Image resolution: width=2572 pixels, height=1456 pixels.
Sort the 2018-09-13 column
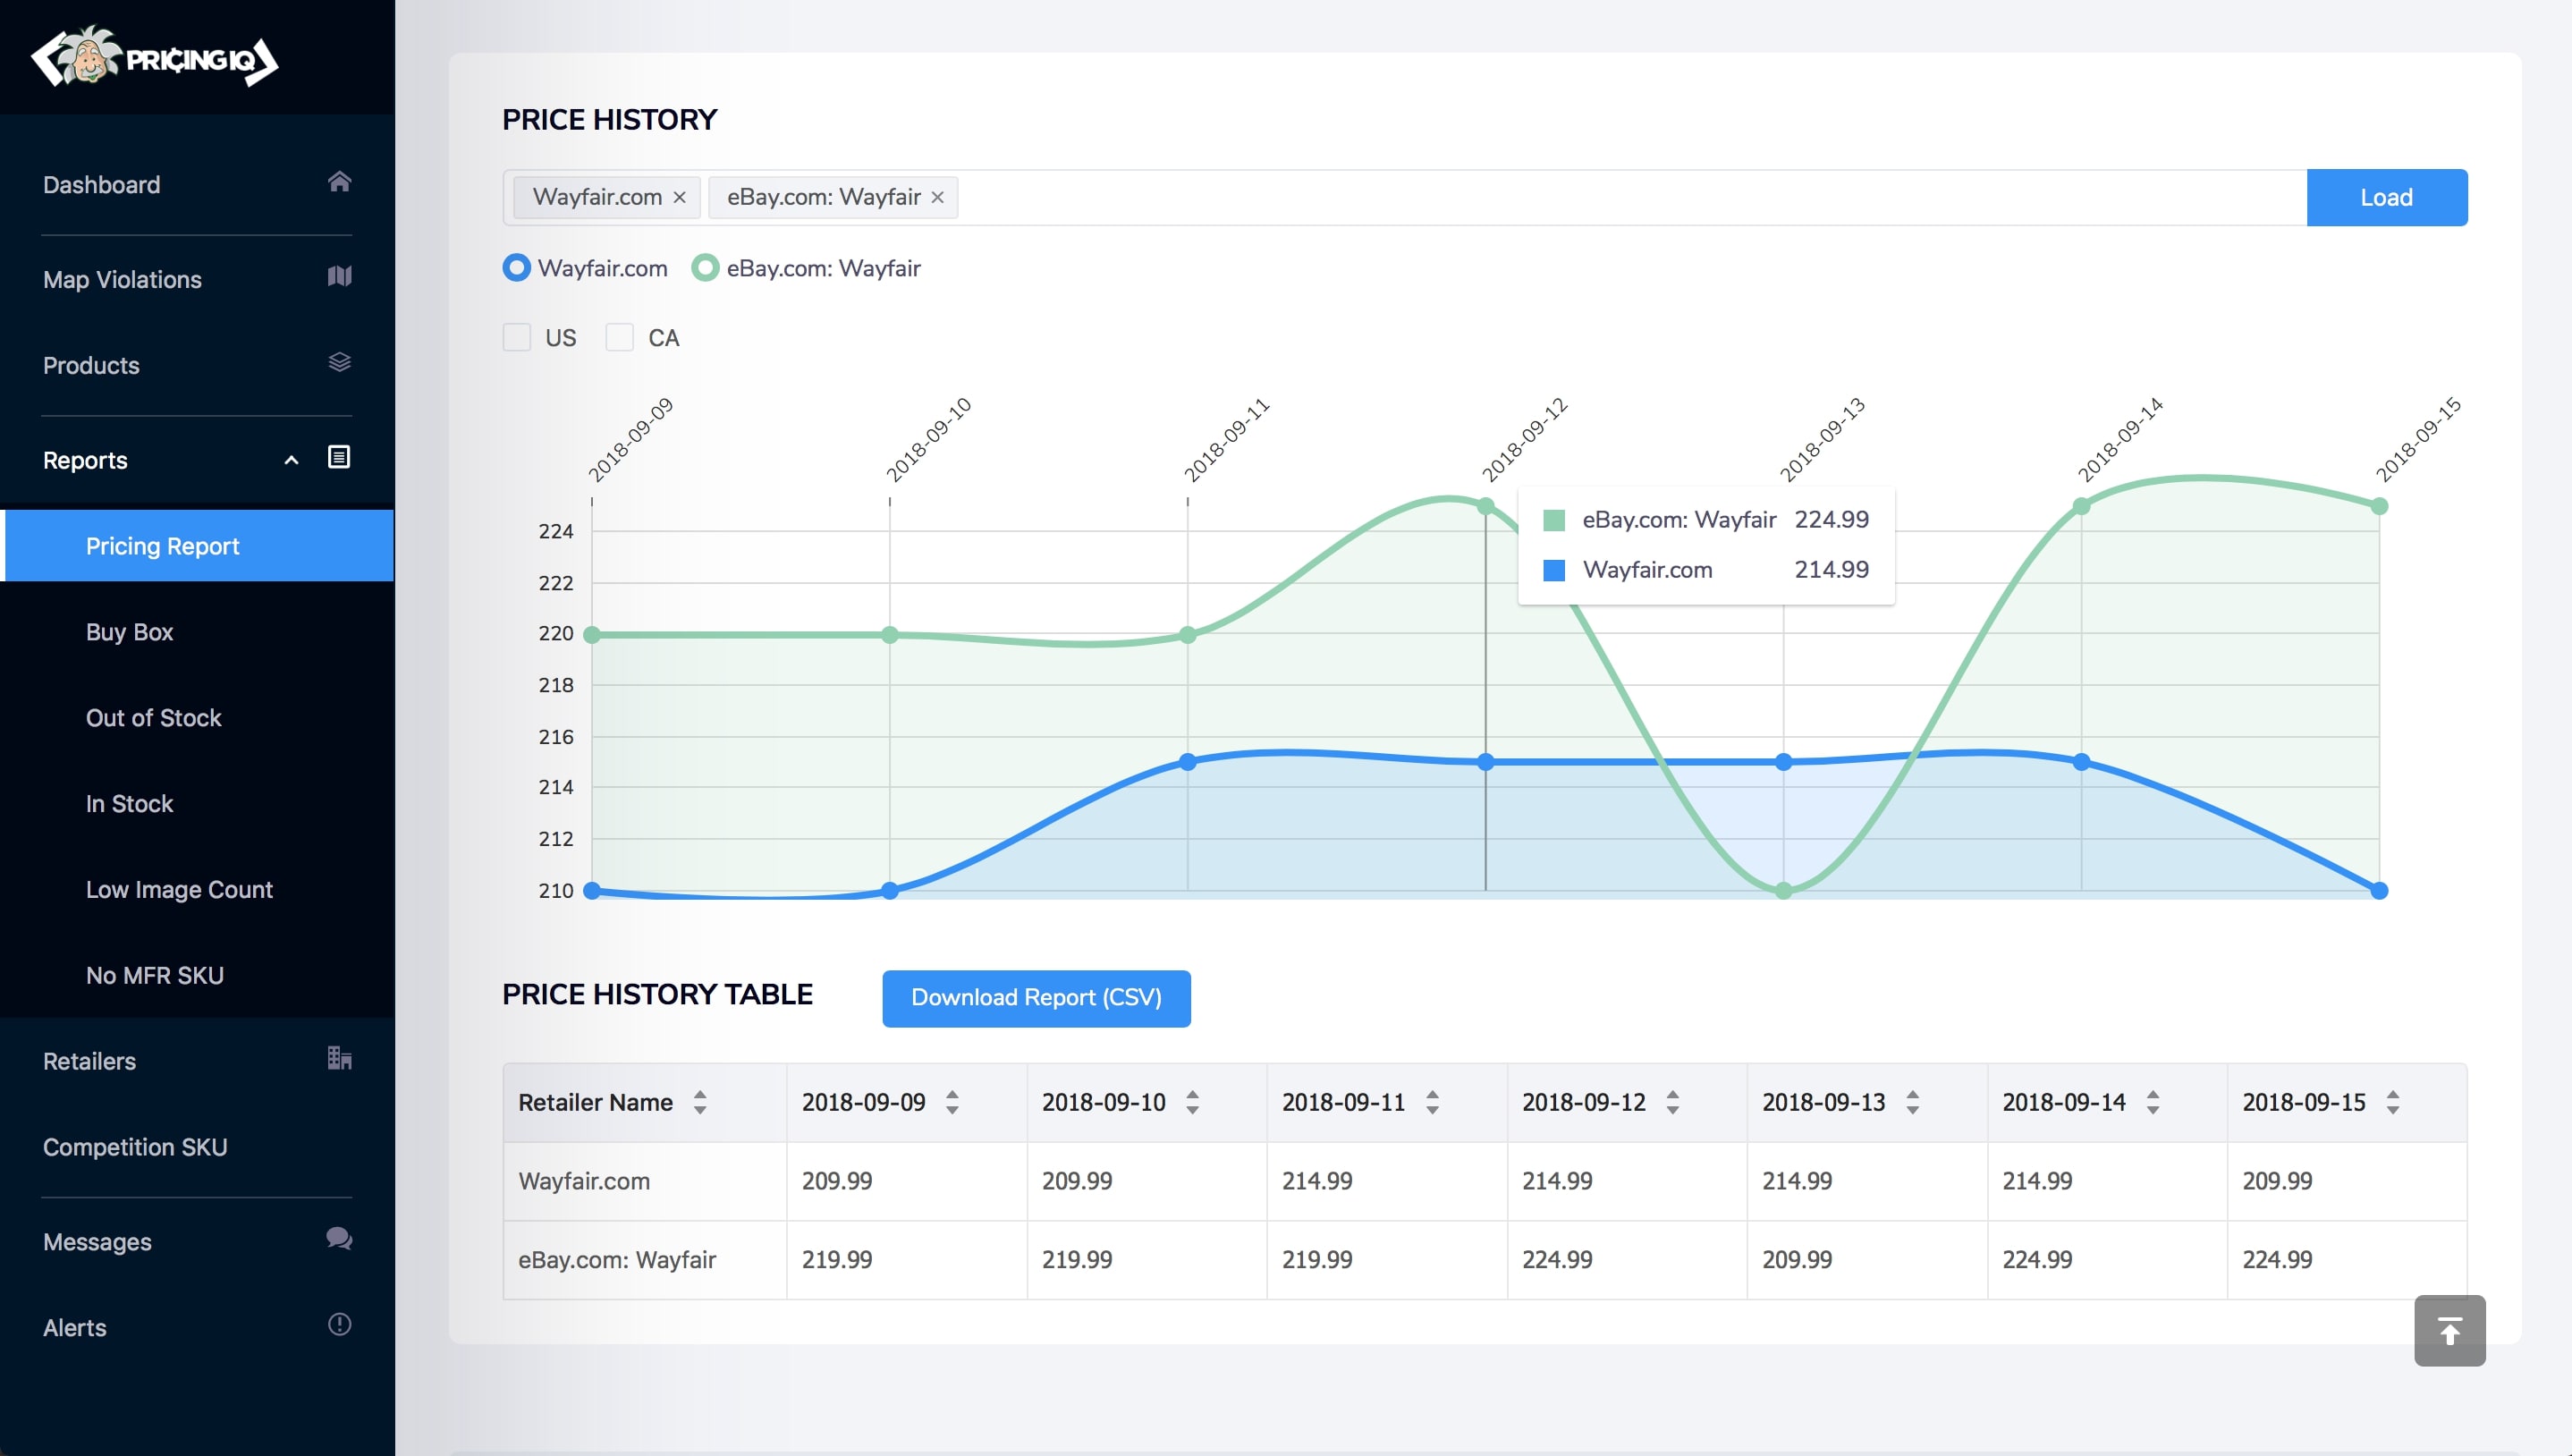tap(1911, 1102)
